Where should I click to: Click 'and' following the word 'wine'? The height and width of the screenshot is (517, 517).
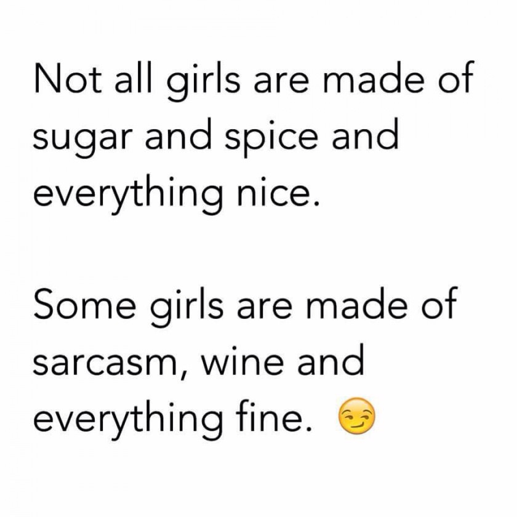click(x=331, y=359)
